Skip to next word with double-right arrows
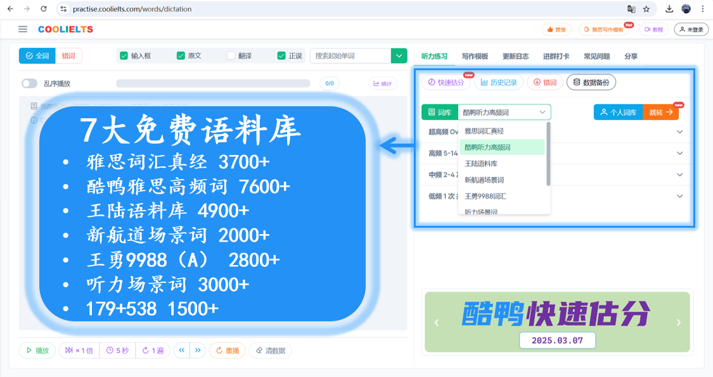This screenshot has width=713, height=377. click(x=198, y=350)
